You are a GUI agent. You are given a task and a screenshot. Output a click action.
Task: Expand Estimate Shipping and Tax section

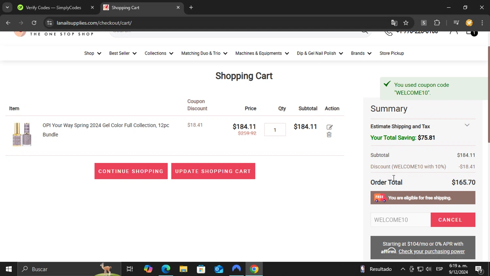[x=423, y=126]
